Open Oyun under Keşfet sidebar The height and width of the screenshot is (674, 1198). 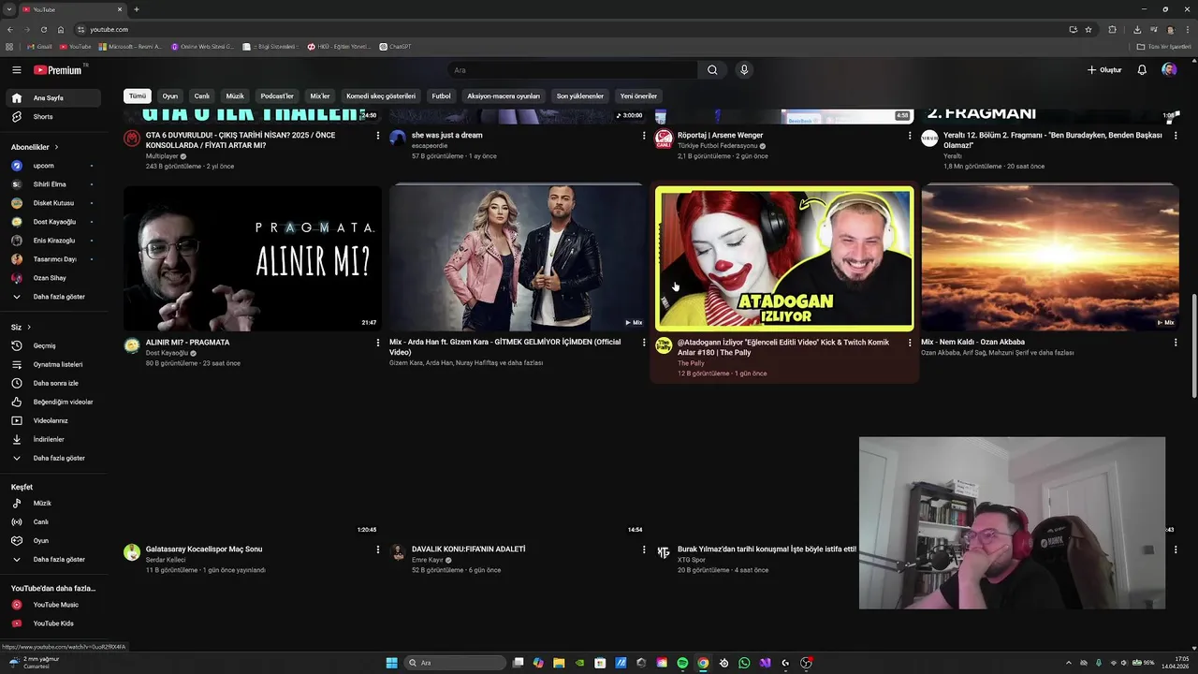point(53,541)
